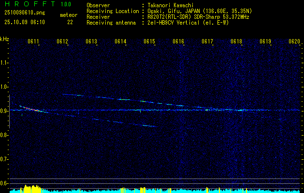The width and height of the screenshot is (304, 193).
Task: Click the Receiving Location label
Action: click(x=113, y=11)
